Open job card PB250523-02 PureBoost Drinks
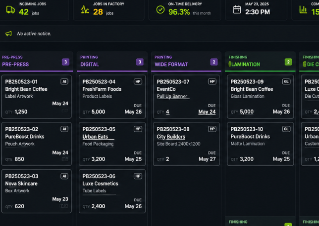Image resolution: width=319 pixels, height=226 pixels. click(x=37, y=144)
